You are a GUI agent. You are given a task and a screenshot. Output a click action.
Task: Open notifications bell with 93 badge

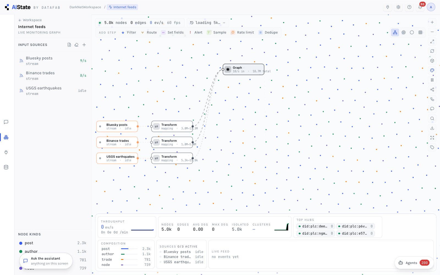(x=420, y=7)
